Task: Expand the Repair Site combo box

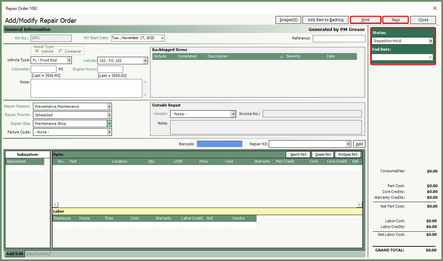Action: point(109,124)
